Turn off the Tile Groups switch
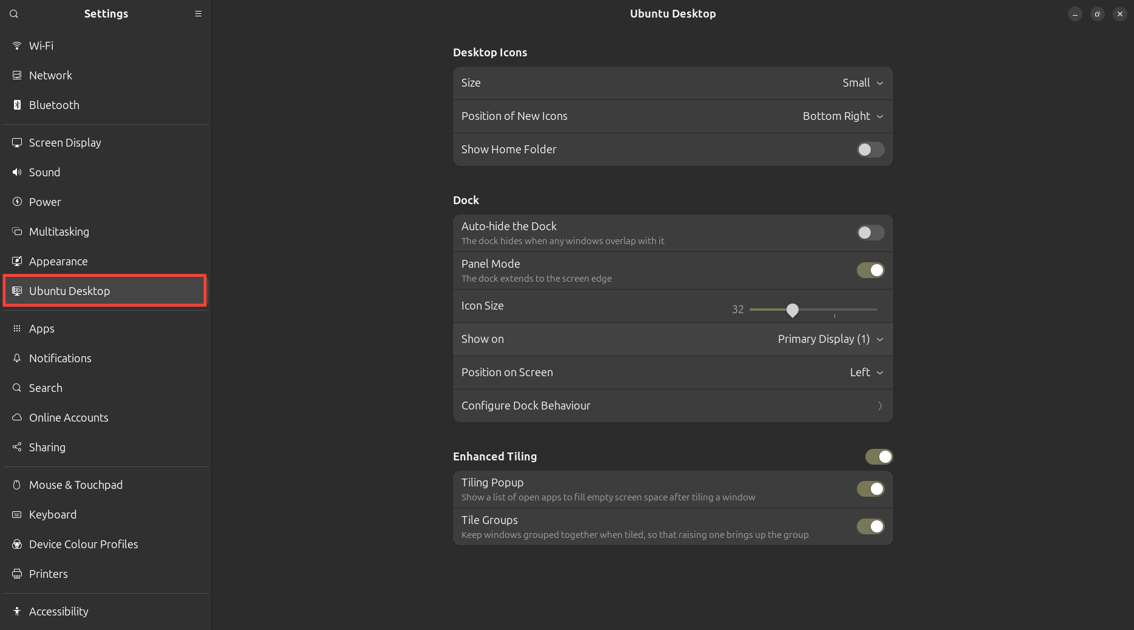1134x630 pixels. tap(870, 526)
